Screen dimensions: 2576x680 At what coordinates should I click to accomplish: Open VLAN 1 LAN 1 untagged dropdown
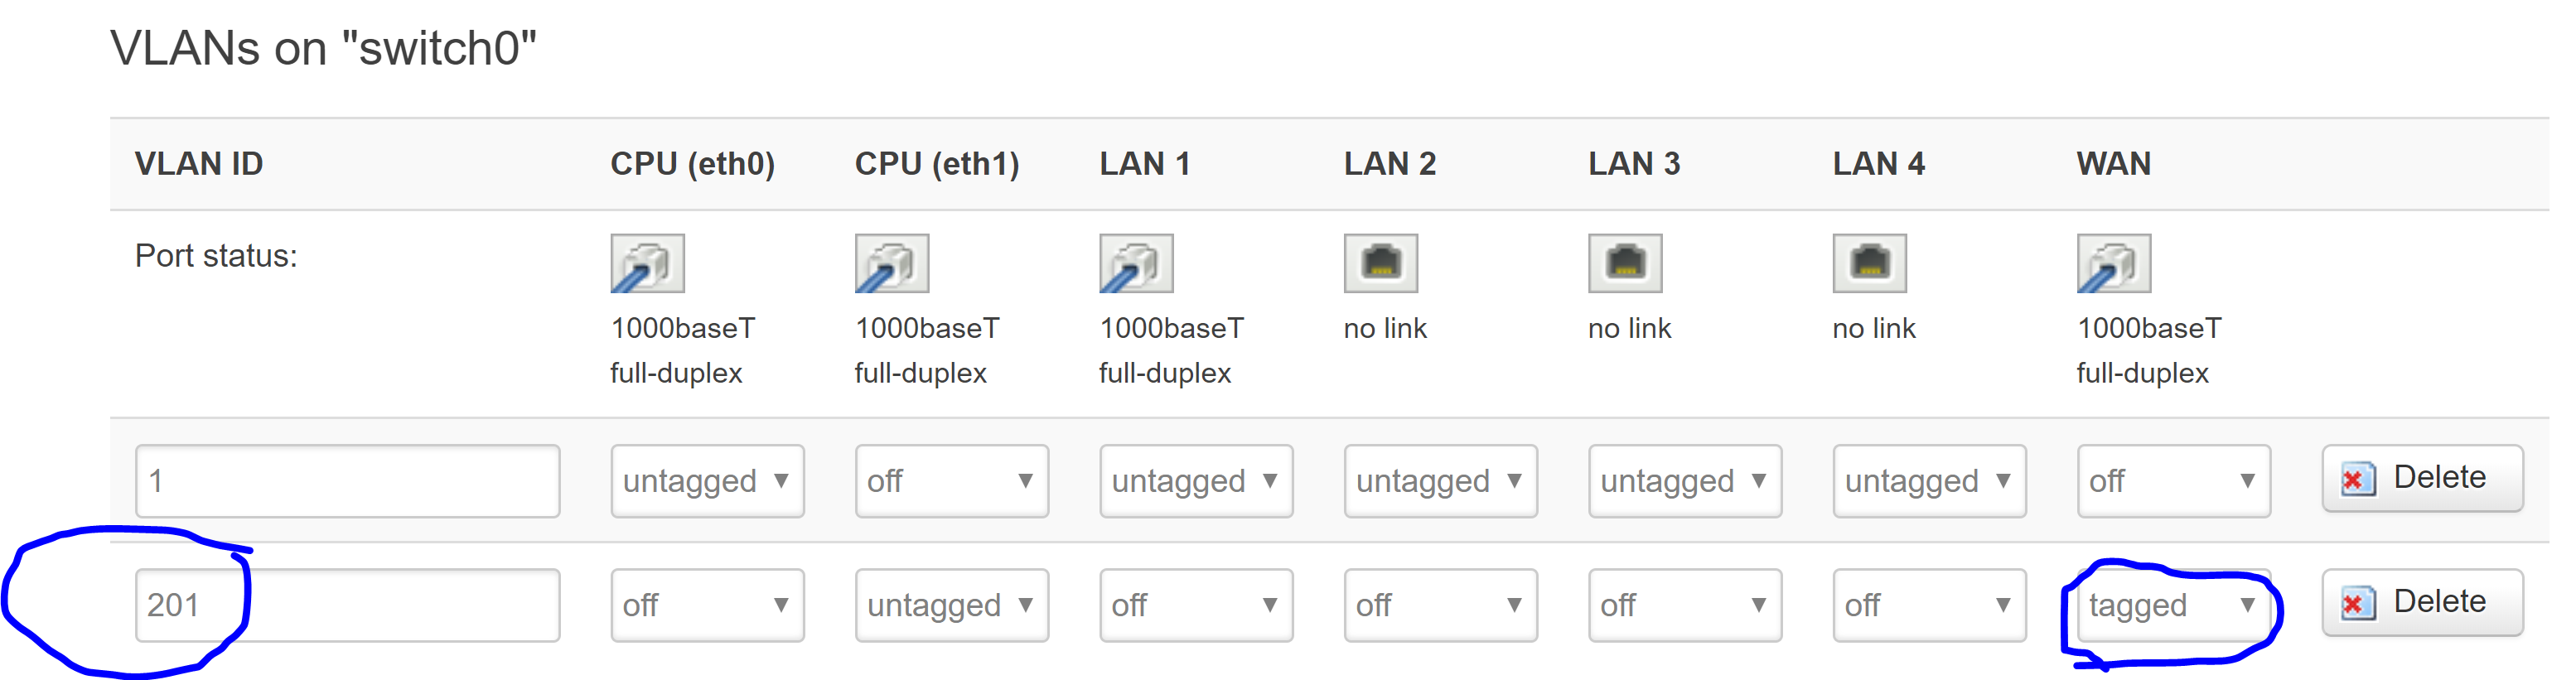point(1196,481)
